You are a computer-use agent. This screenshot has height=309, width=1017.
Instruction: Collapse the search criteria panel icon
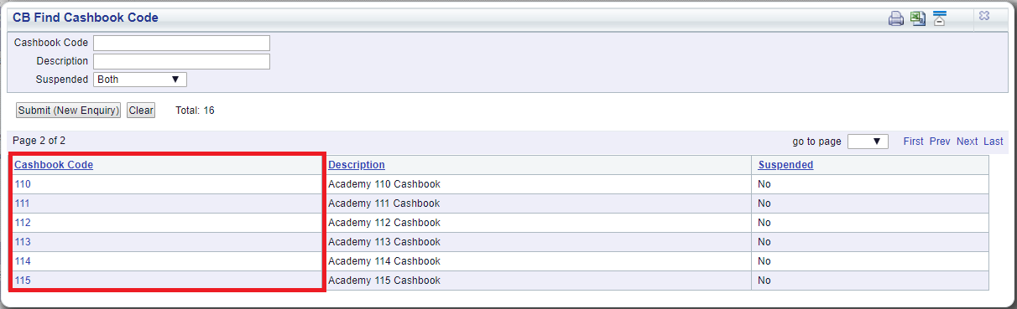pyautogui.click(x=940, y=18)
